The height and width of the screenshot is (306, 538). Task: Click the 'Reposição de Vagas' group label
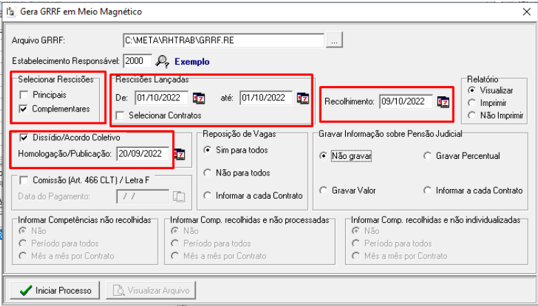click(x=239, y=133)
